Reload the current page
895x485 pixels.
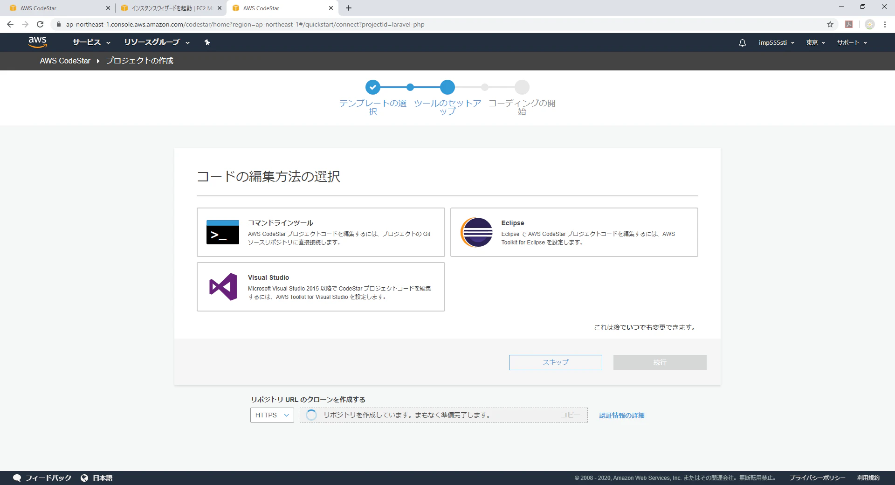click(x=40, y=24)
